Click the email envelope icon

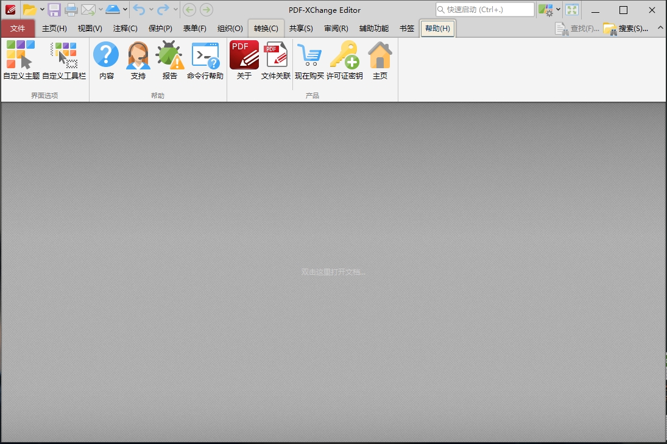[88, 9]
